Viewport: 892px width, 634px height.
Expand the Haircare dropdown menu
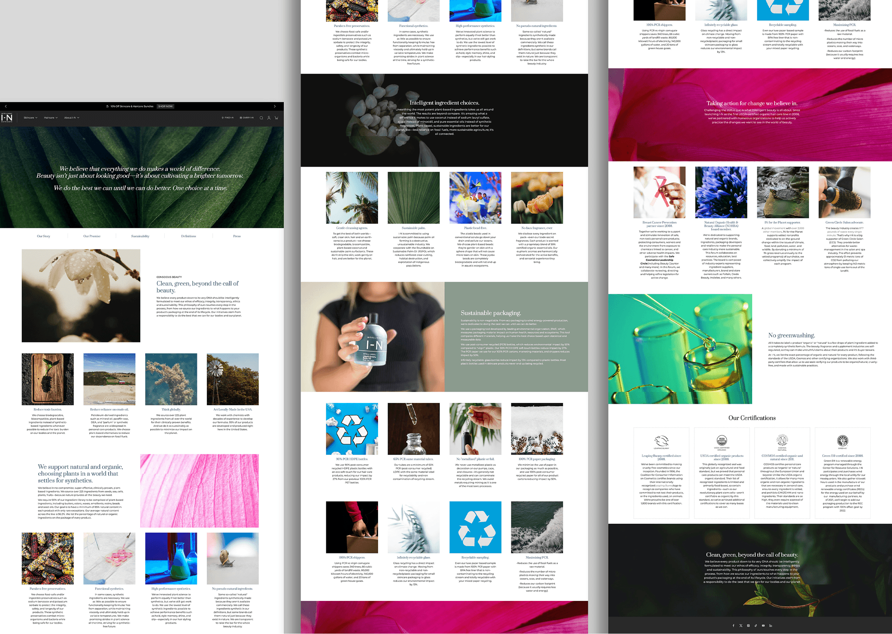pyautogui.click(x=51, y=117)
